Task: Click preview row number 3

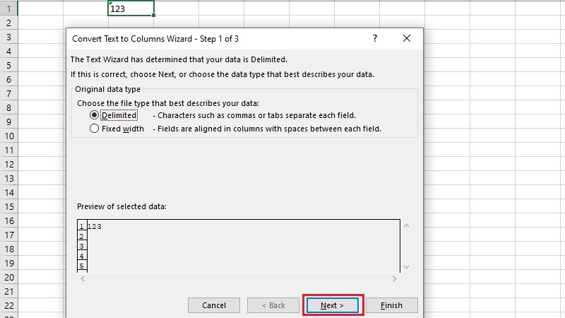Action: pos(82,246)
